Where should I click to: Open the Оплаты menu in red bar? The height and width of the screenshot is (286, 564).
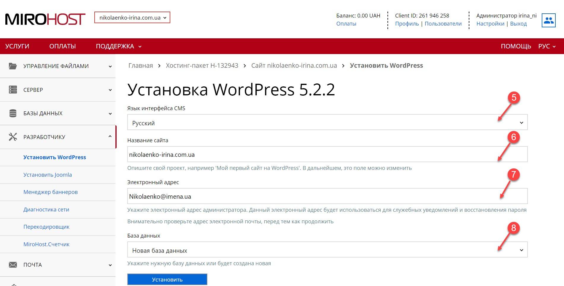(63, 46)
